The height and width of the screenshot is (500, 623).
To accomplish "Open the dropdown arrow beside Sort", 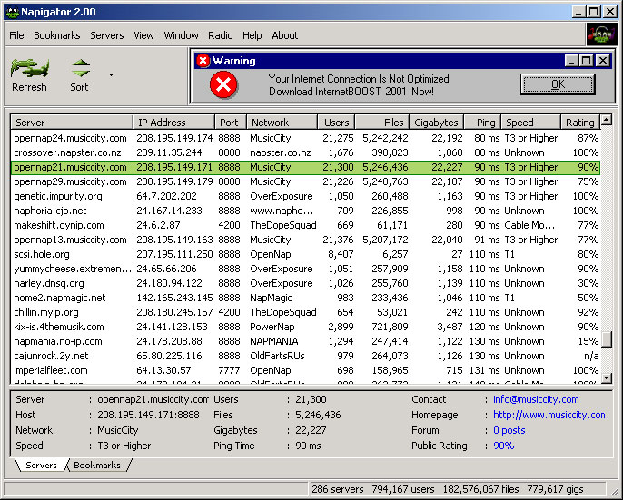I will point(111,74).
